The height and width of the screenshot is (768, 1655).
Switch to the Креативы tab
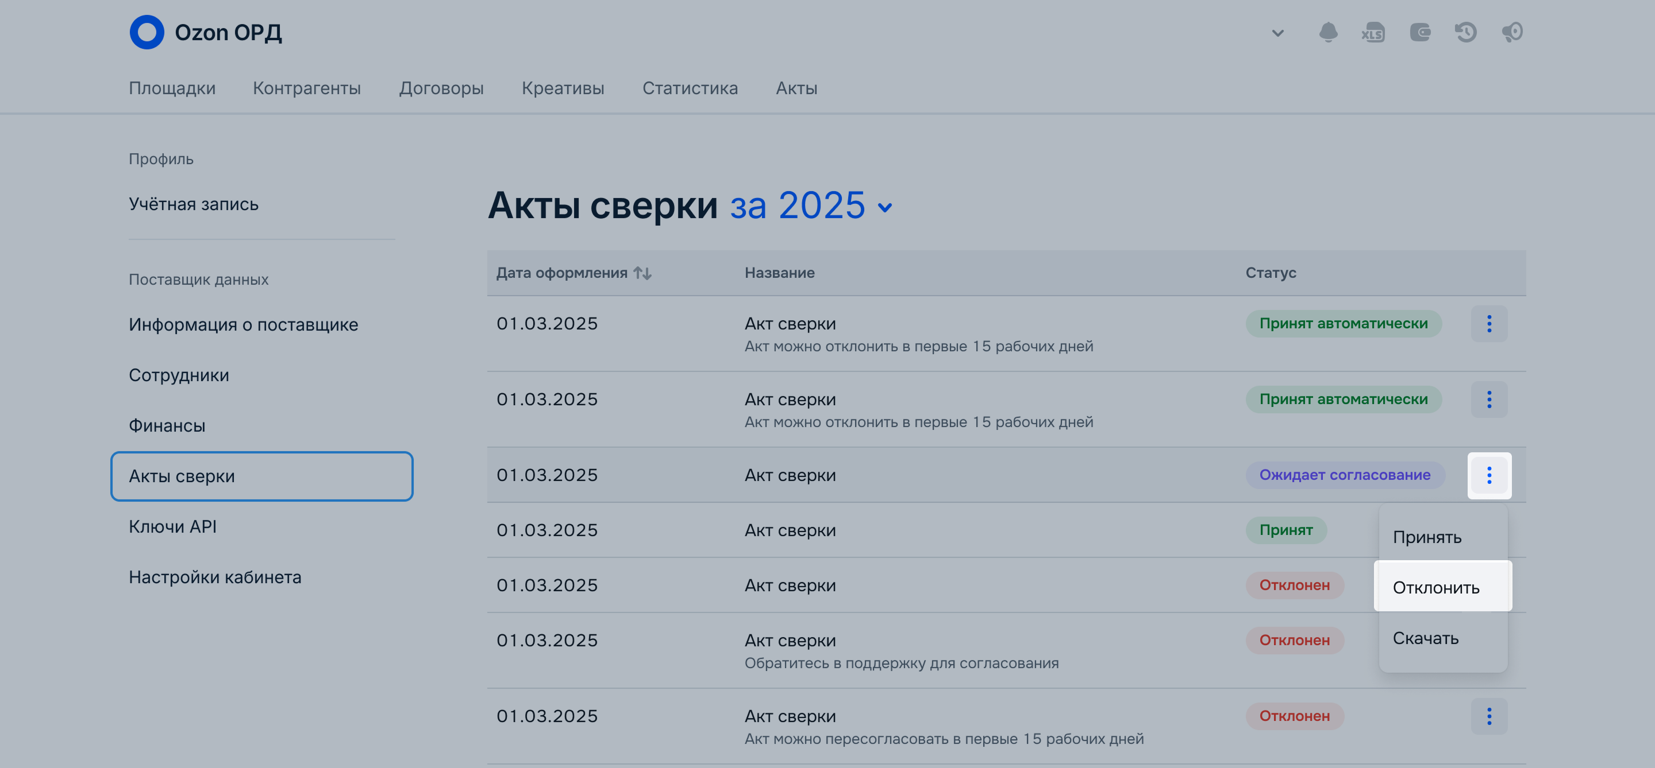click(562, 88)
